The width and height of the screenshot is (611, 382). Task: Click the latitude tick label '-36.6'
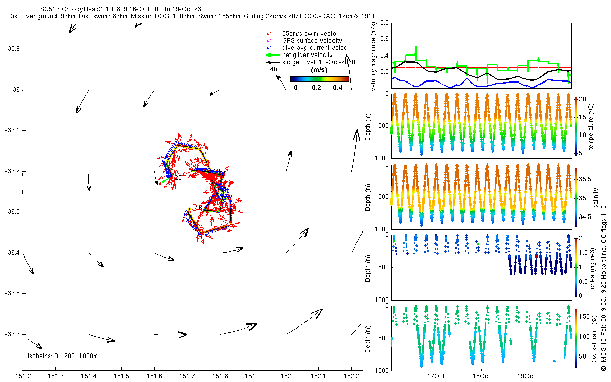(x=12, y=334)
